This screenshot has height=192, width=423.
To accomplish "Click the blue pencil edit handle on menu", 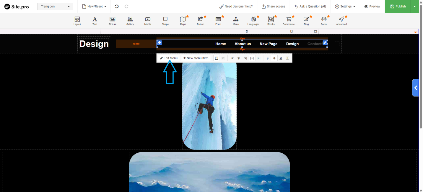I will [x=325, y=42].
